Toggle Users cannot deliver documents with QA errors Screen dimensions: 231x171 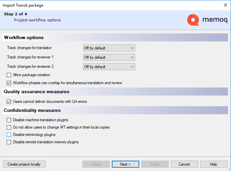[9, 102]
